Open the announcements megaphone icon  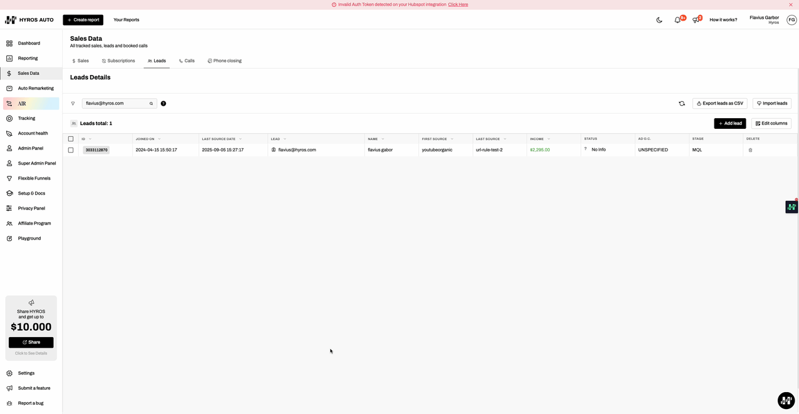(x=696, y=20)
